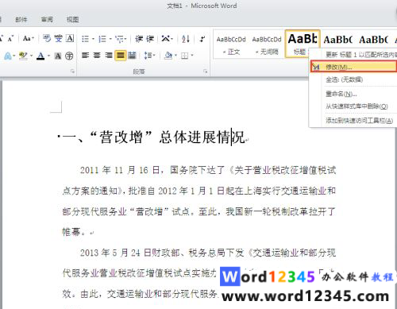This screenshot has width=397, height=309.
Task: Choose 添加到快速访问工具栏(A) menu item
Action: (x=353, y=121)
